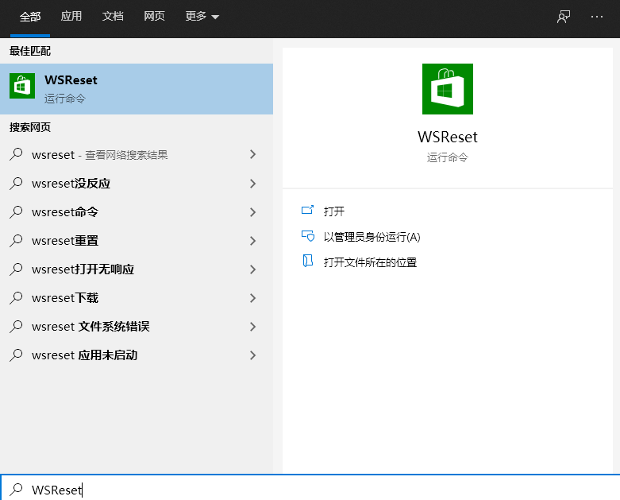Click the feedback person icon in top bar

pyautogui.click(x=564, y=17)
